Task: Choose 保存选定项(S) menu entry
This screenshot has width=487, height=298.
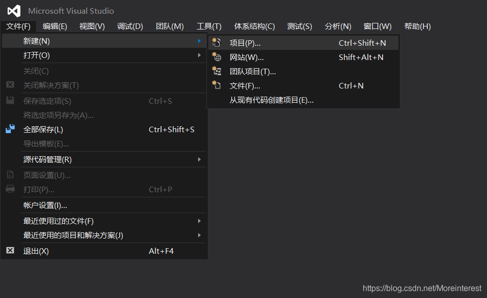Action: (x=104, y=101)
